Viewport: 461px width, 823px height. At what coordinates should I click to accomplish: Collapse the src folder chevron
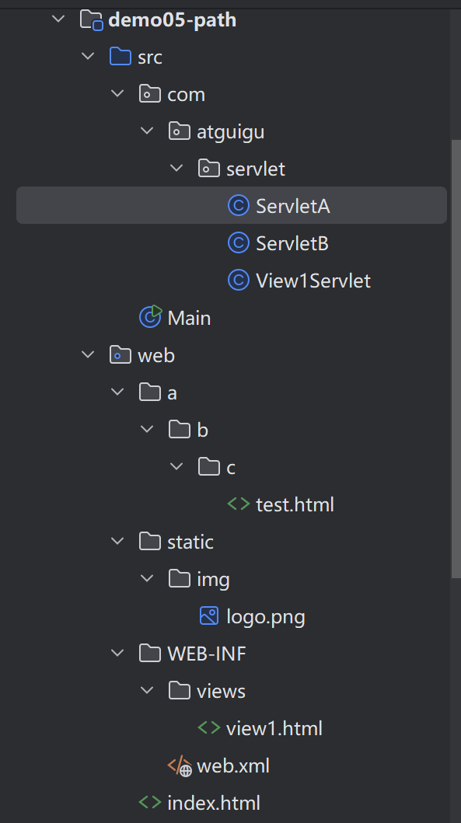coord(88,56)
